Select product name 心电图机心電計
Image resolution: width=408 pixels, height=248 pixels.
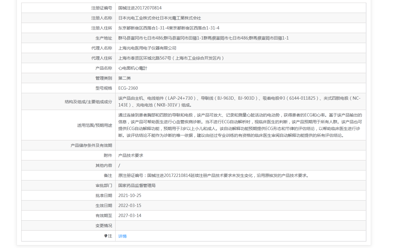coord(133,68)
